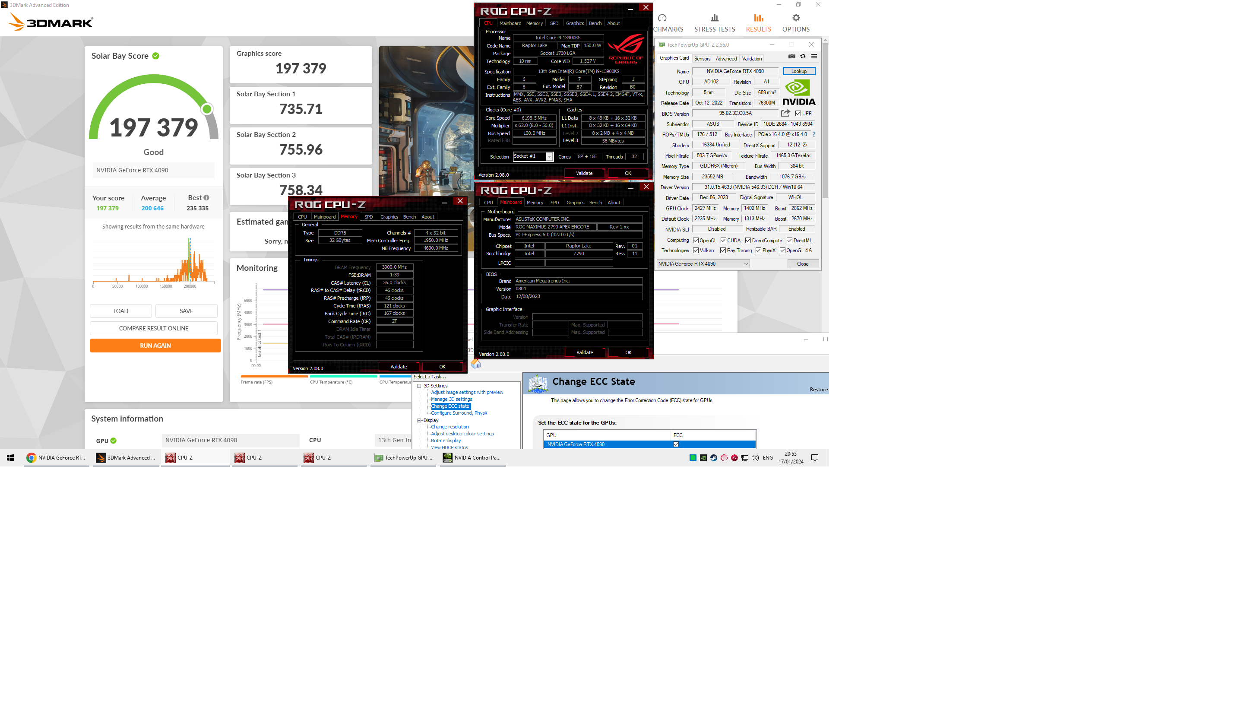The width and height of the screenshot is (1244, 701).
Task: Toggle the Vulkan checkbox in GPU-Z
Action: coord(696,250)
